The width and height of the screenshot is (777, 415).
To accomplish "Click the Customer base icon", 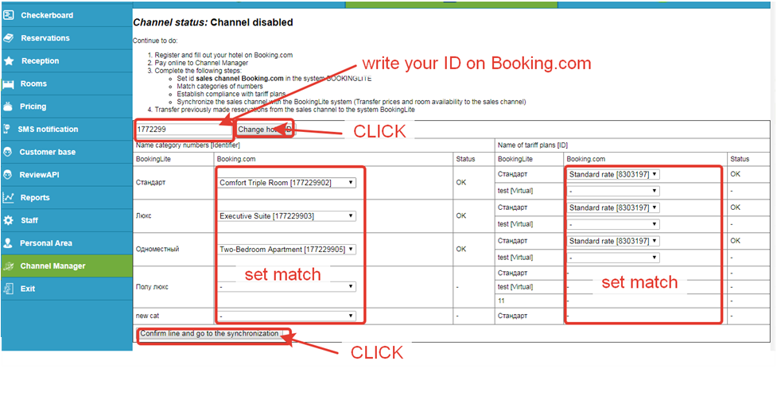I will point(8,152).
